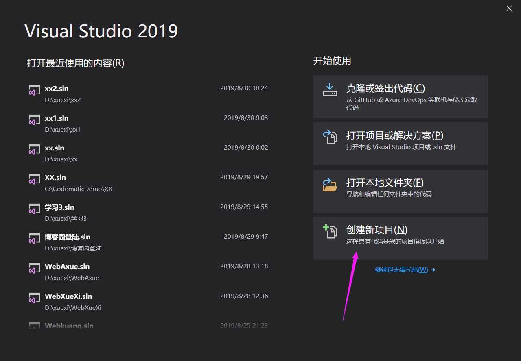521x361 pixels.
Task: Click the timestamp 2019/8/29 14:55
Action: tap(244, 207)
